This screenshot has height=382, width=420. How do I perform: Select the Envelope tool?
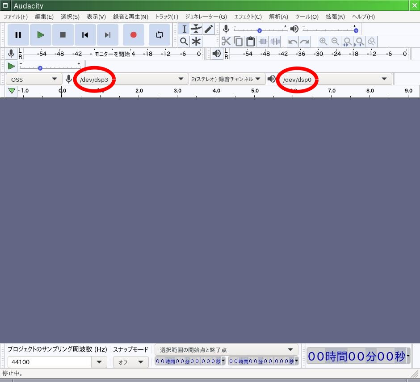click(x=196, y=29)
